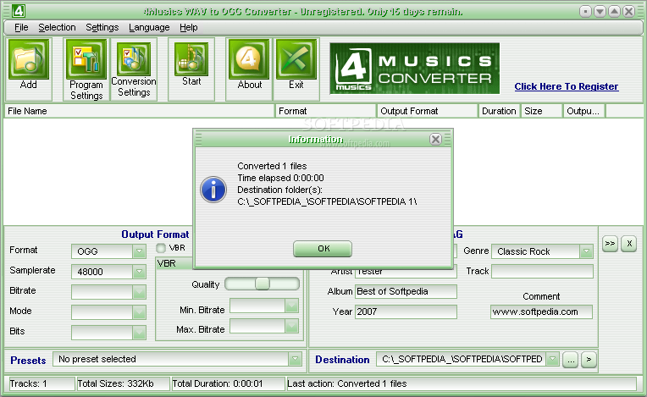Expand the Min. Bitrate dropdown

pyautogui.click(x=291, y=306)
